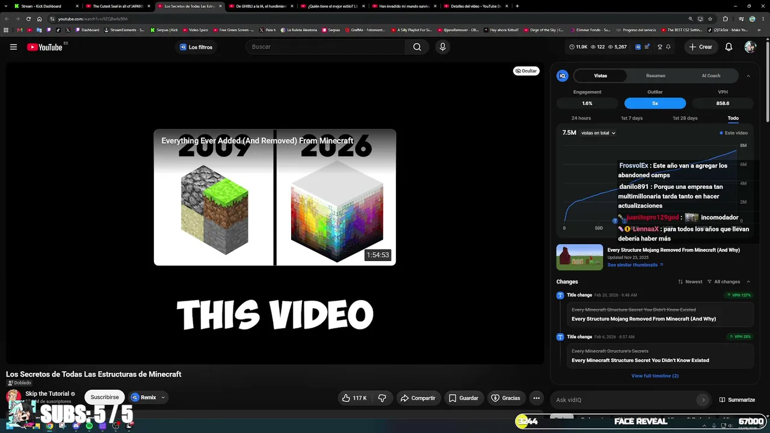Focus the Buscar search field
The width and height of the screenshot is (770, 433).
tap(325, 47)
